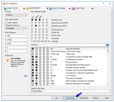Click the blue Find Form arrow icon

click(107, 45)
